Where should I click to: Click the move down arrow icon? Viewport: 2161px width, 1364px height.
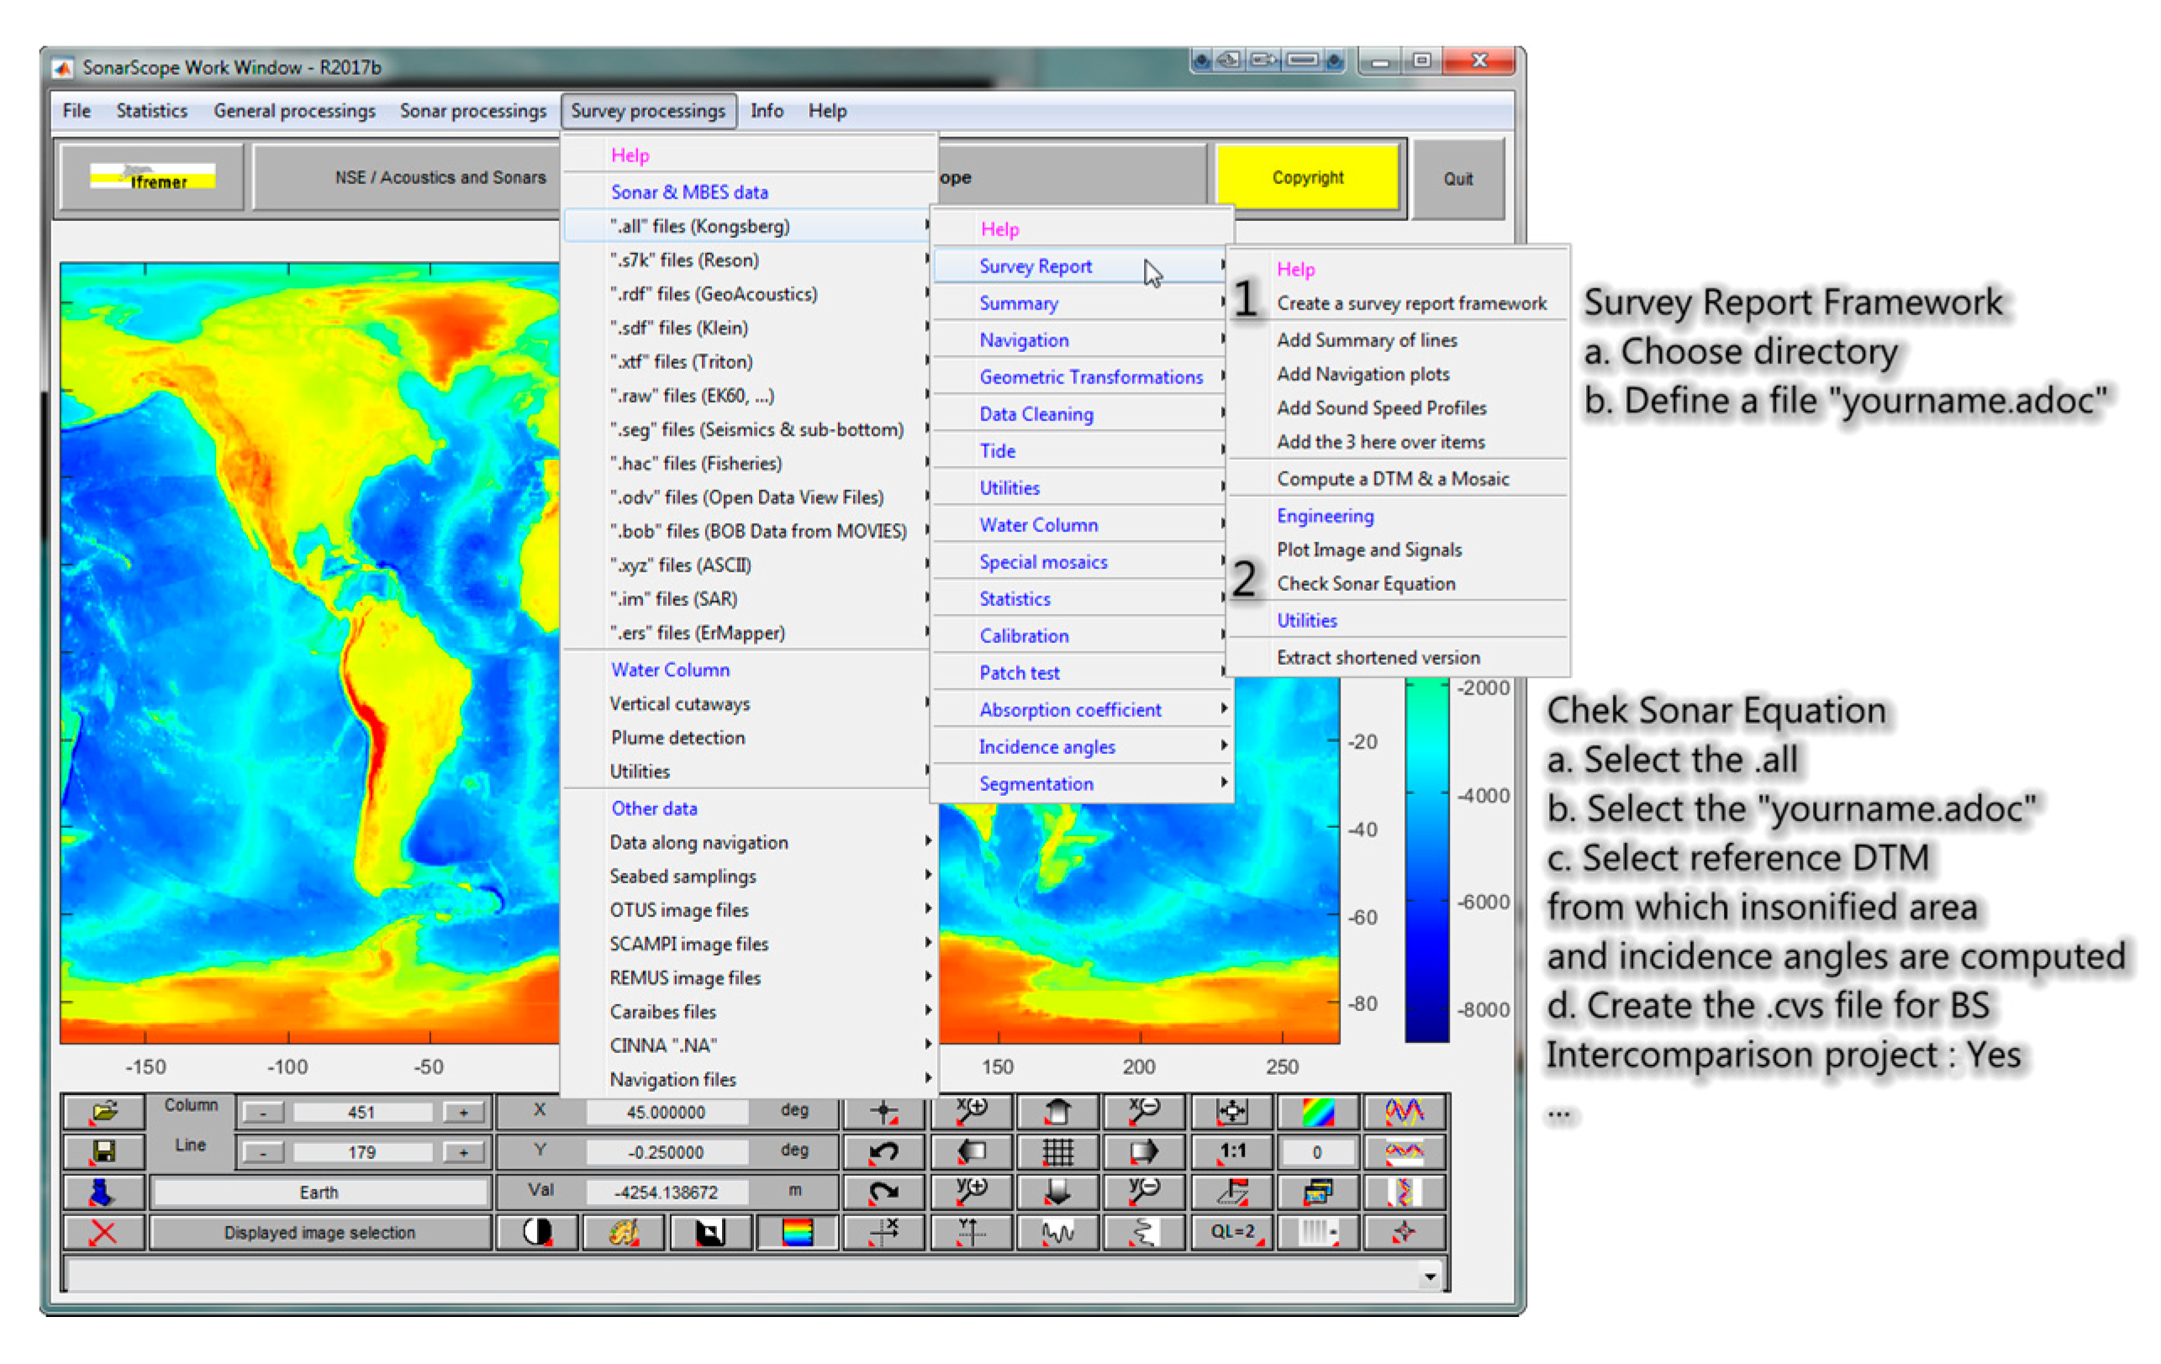pyautogui.click(x=1058, y=1193)
